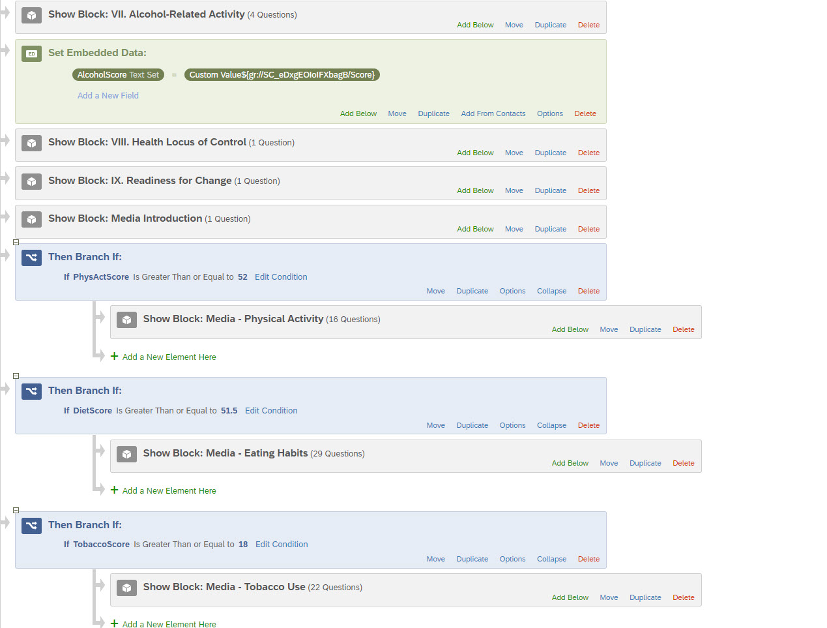Image resolution: width=827 pixels, height=628 pixels.
Task: Delete the Media Introduction block
Action: click(x=588, y=230)
